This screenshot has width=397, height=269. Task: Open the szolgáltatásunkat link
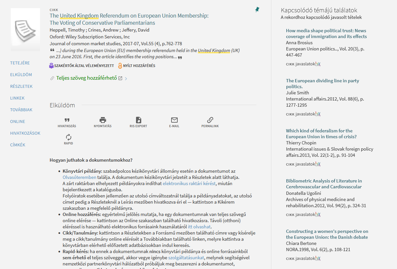(x=186, y=258)
